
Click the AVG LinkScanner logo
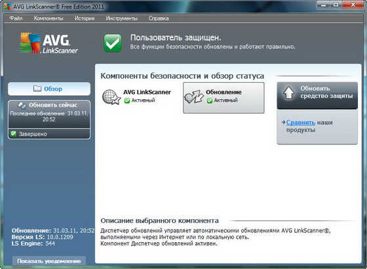48,43
